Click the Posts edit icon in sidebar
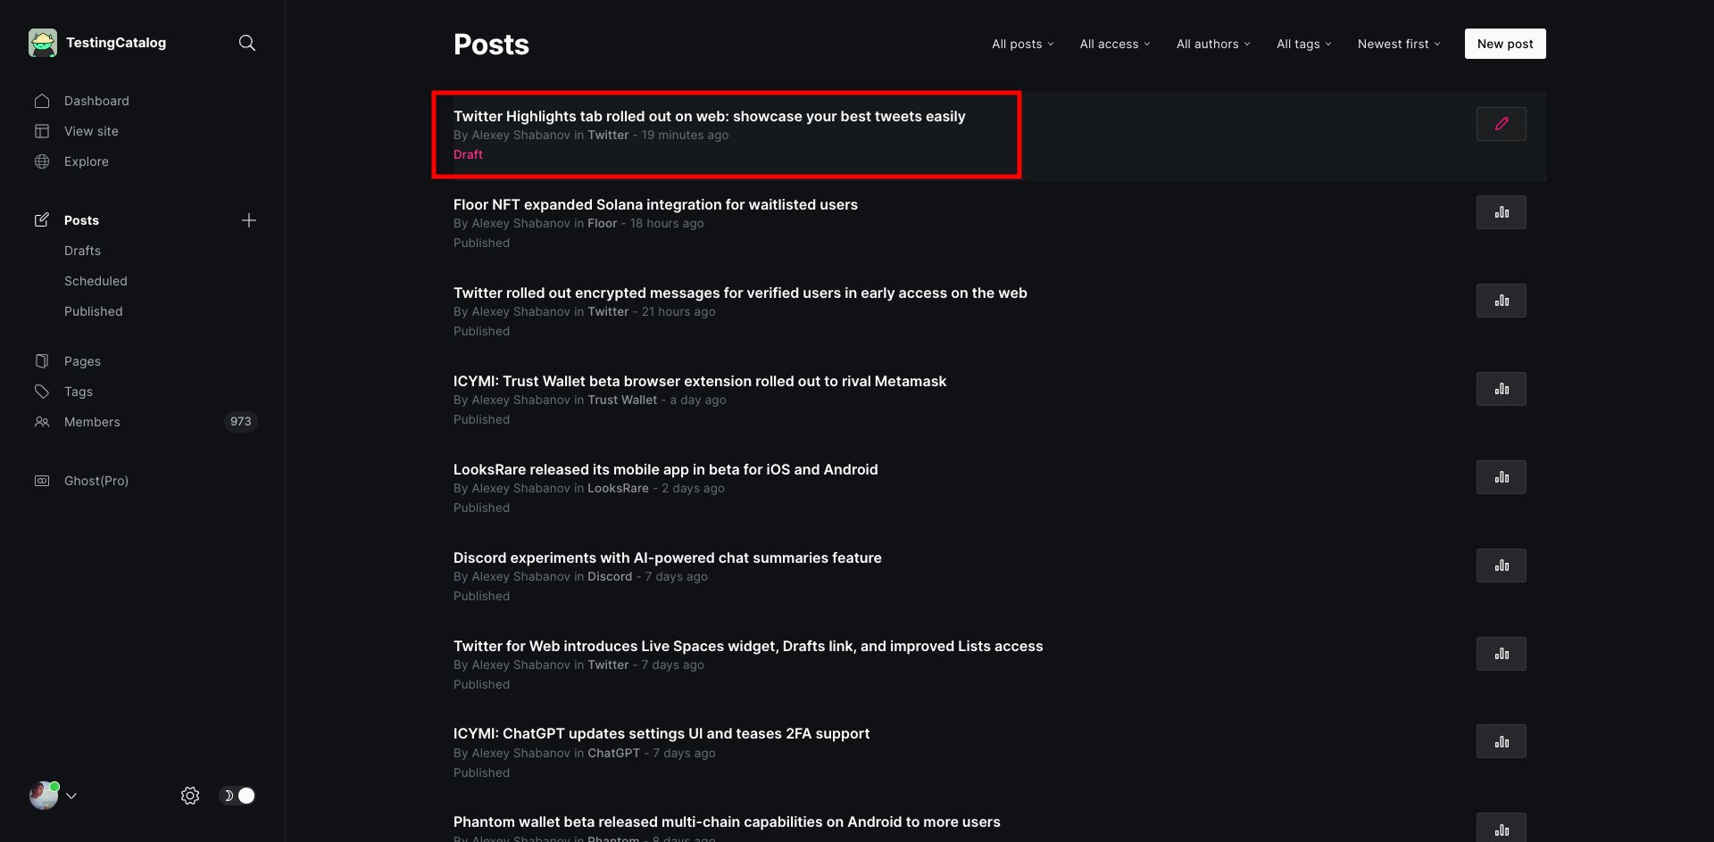 click(x=42, y=220)
